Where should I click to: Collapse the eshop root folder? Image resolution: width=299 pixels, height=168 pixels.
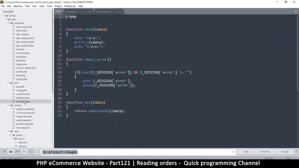pos(4,15)
